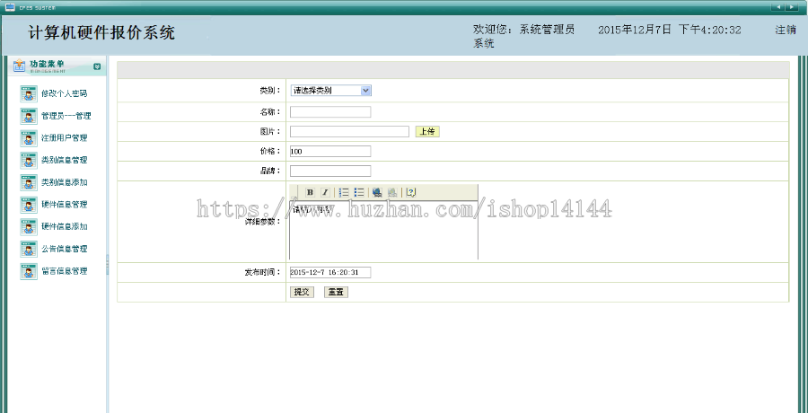The image size is (808, 413).
Task: Toggle bold in the detail editor
Action: 310,192
